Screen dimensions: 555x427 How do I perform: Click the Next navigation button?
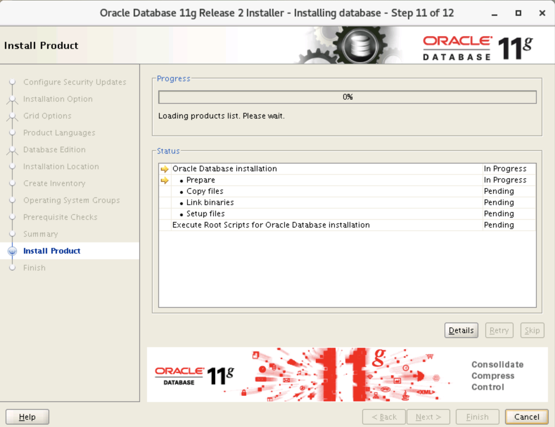click(428, 417)
